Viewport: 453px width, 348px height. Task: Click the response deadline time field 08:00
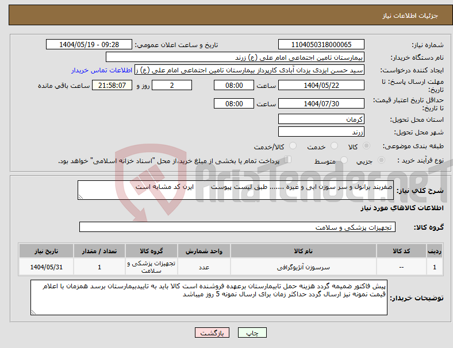pos(234,85)
